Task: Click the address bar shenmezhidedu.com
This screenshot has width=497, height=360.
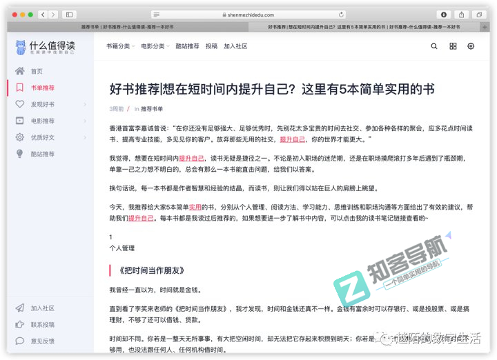Action: point(248,14)
